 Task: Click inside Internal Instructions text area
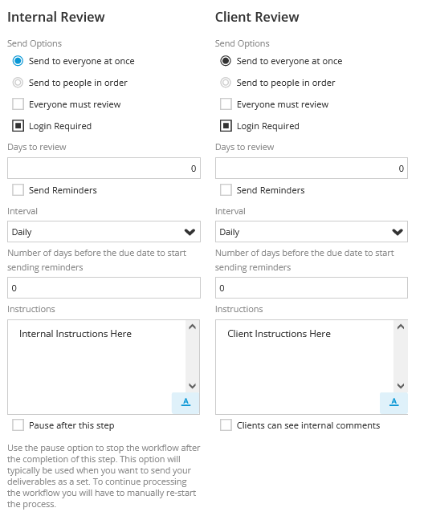(96, 367)
